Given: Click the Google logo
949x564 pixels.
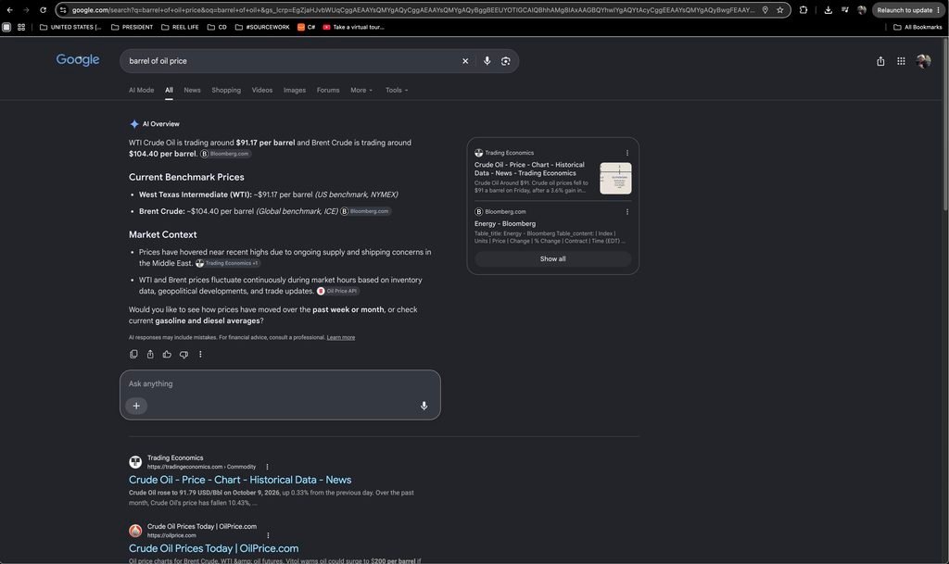Looking at the screenshot, I should 78,60.
